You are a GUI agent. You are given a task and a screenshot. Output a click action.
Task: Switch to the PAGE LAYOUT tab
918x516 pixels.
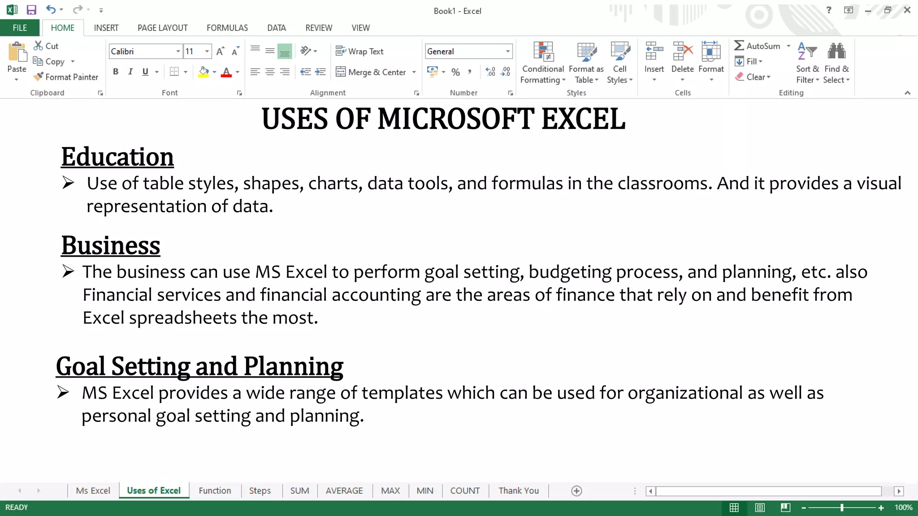point(163,28)
